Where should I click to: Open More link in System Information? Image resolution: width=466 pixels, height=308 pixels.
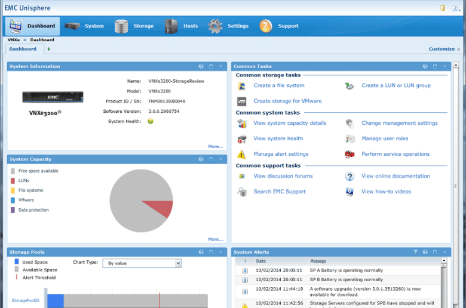pyautogui.click(x=216, y=146)
